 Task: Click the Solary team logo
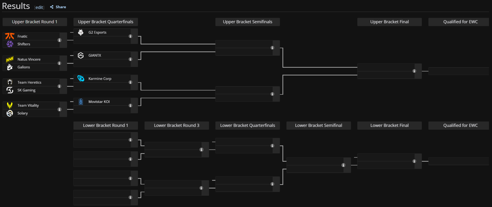pyautogui.click(x=9, y=113)
